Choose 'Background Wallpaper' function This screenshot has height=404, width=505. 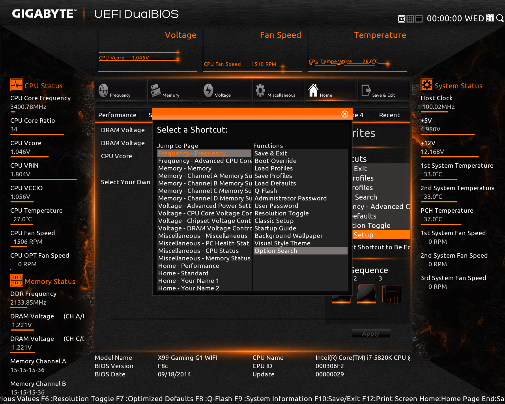[301, 236]
